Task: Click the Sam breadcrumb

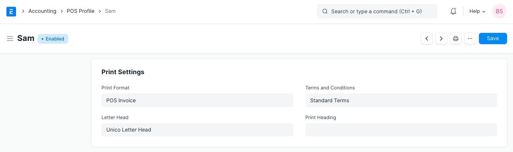Action: (110, 11)
